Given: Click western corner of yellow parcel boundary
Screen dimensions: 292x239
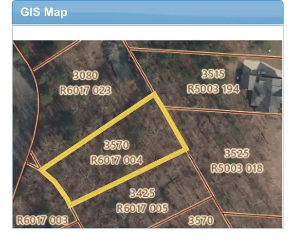Looking at the screenshot, I should (x=41, y=171).
